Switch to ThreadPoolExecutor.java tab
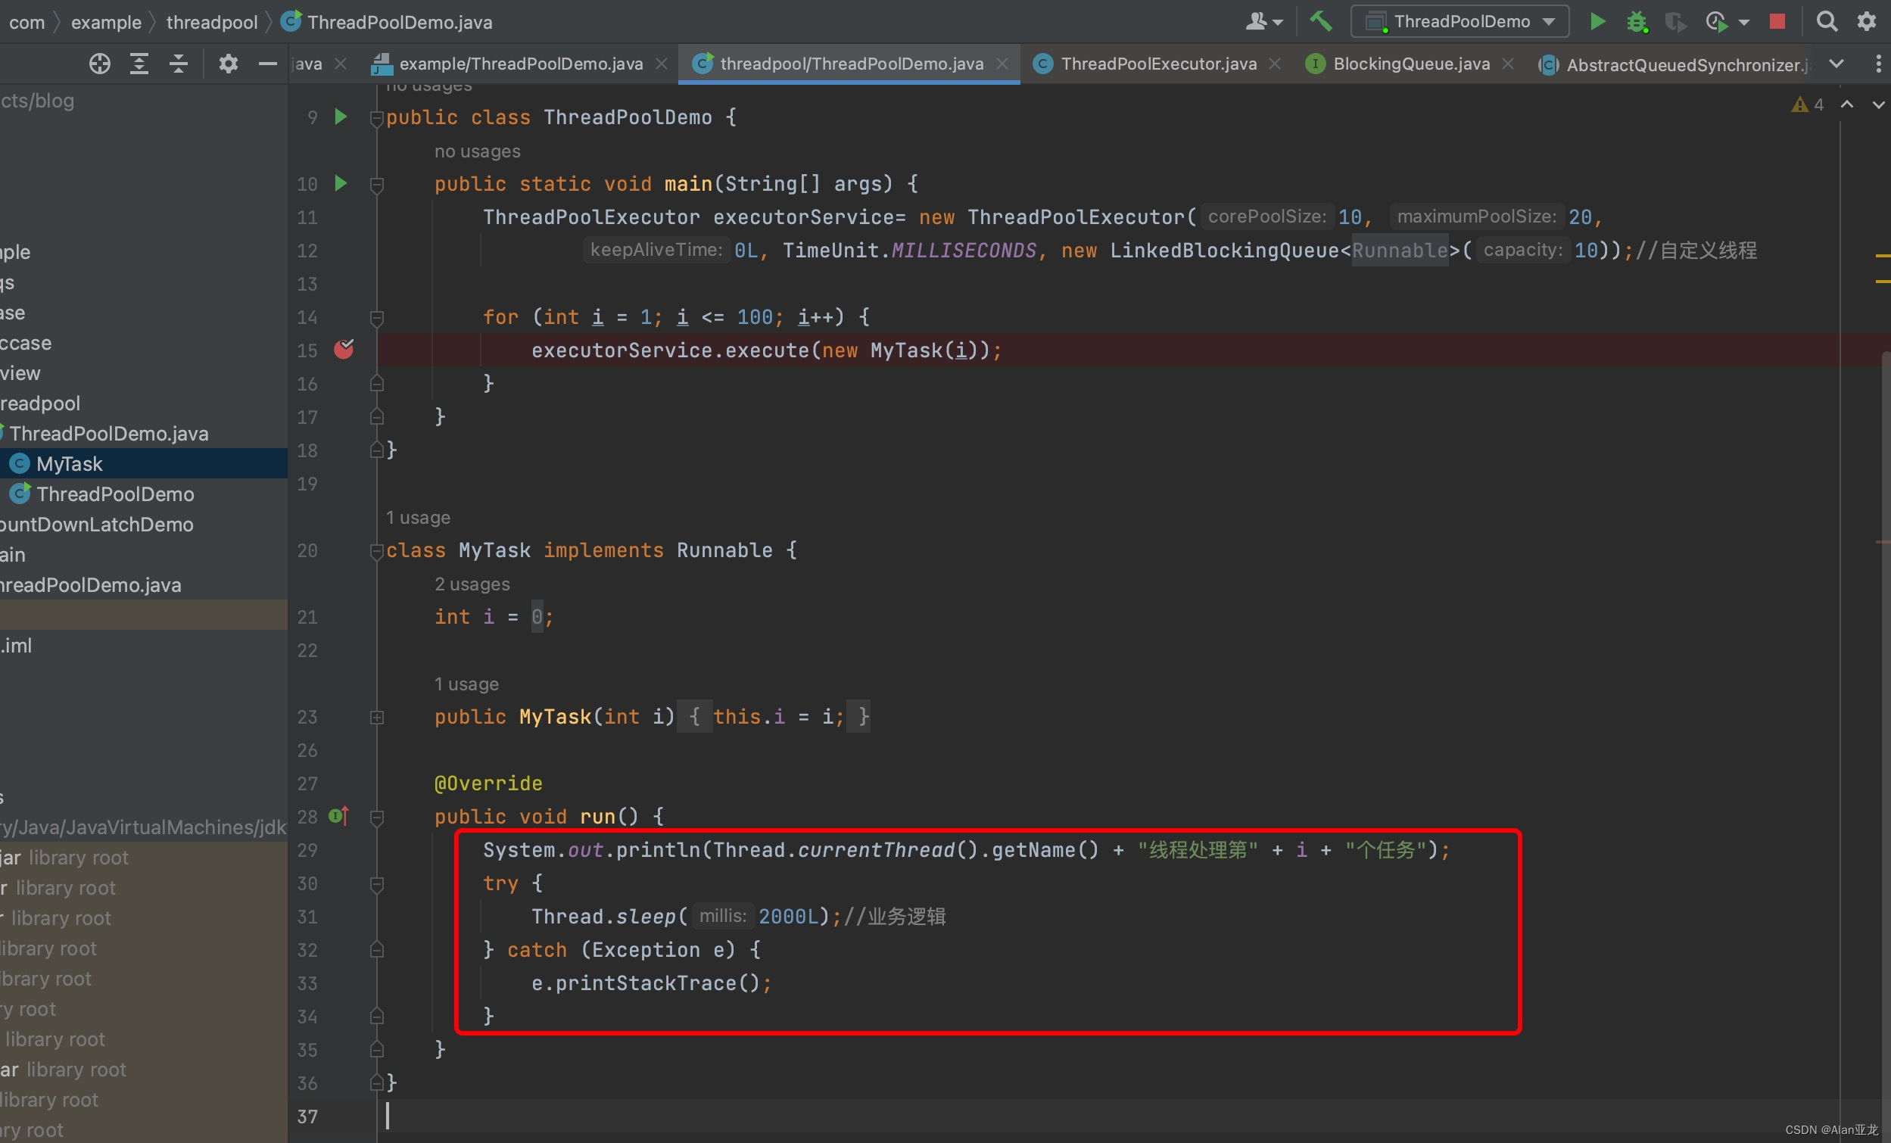This screenshot has width=1891, height=1143. point(1158,64)
